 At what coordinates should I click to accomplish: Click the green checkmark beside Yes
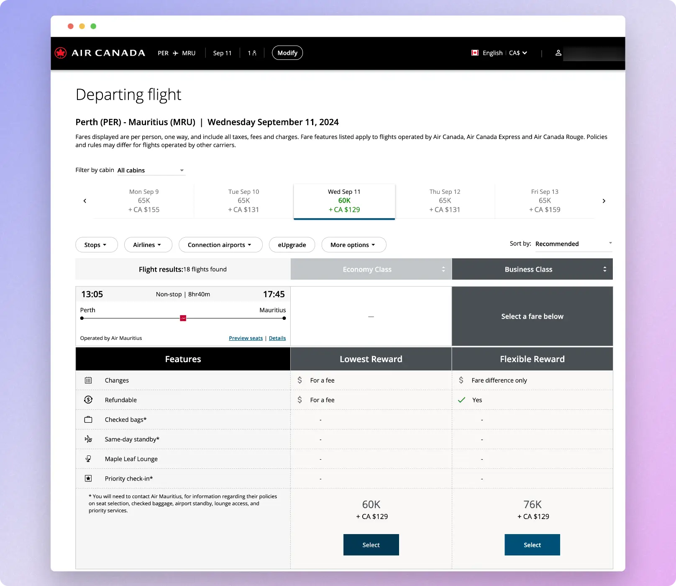(x=461, y=400)
